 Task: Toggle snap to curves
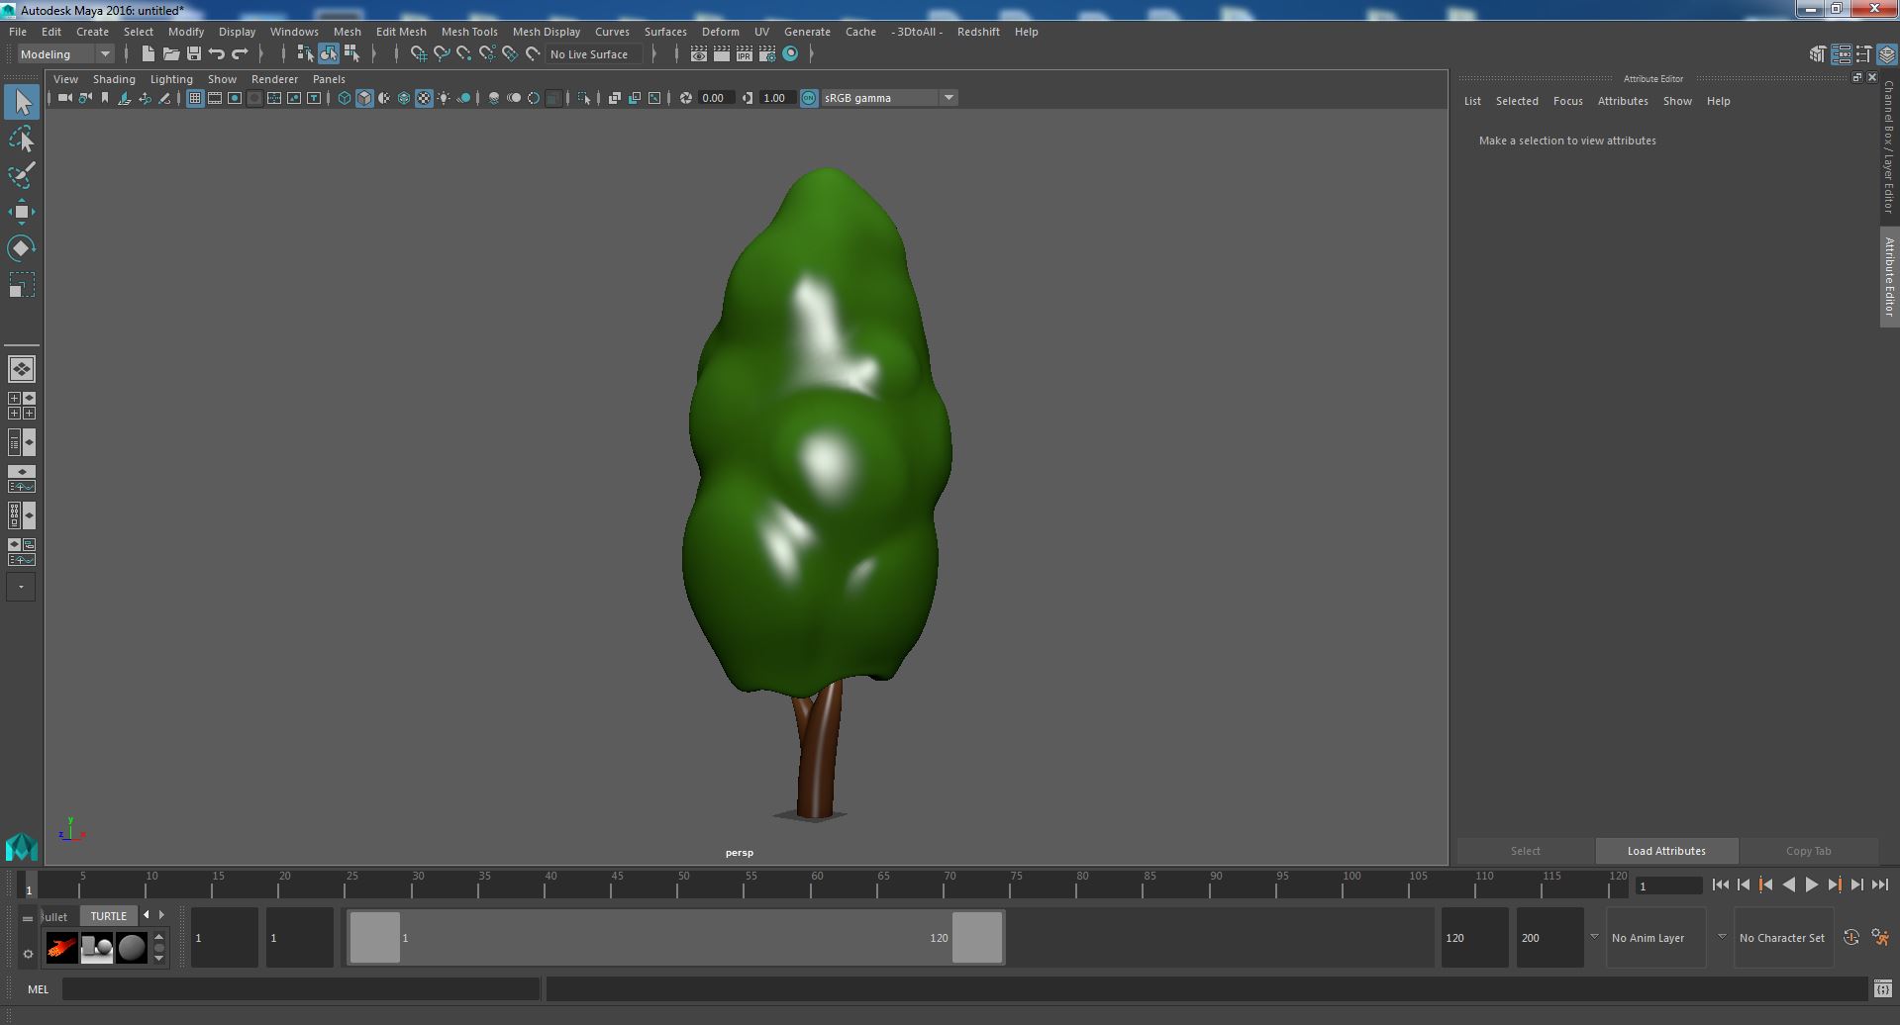(x=442, y=54)
